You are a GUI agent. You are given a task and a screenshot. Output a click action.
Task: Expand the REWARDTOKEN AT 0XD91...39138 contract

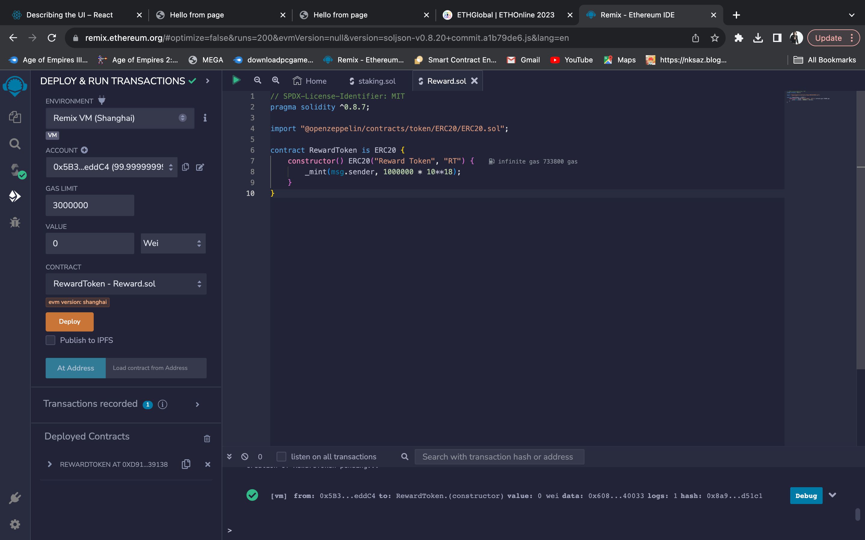pos(50,464)
